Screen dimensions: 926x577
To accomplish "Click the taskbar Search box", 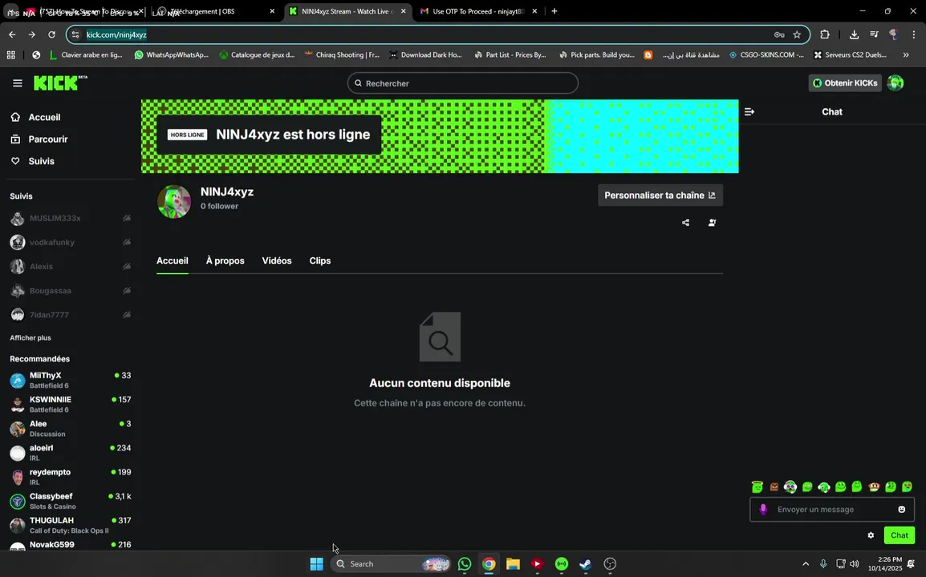I will [x=390, y=565].
